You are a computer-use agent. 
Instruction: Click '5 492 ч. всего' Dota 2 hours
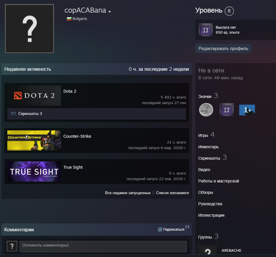coord(173,97)
